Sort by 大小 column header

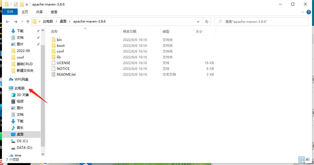pyautogui.click(x=199, y=31)
